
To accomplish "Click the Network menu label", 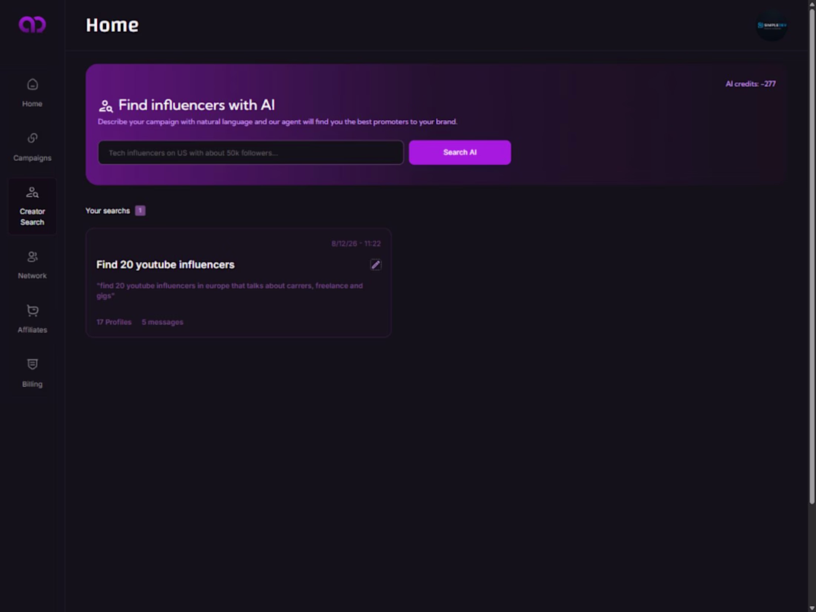I will 32,276.
